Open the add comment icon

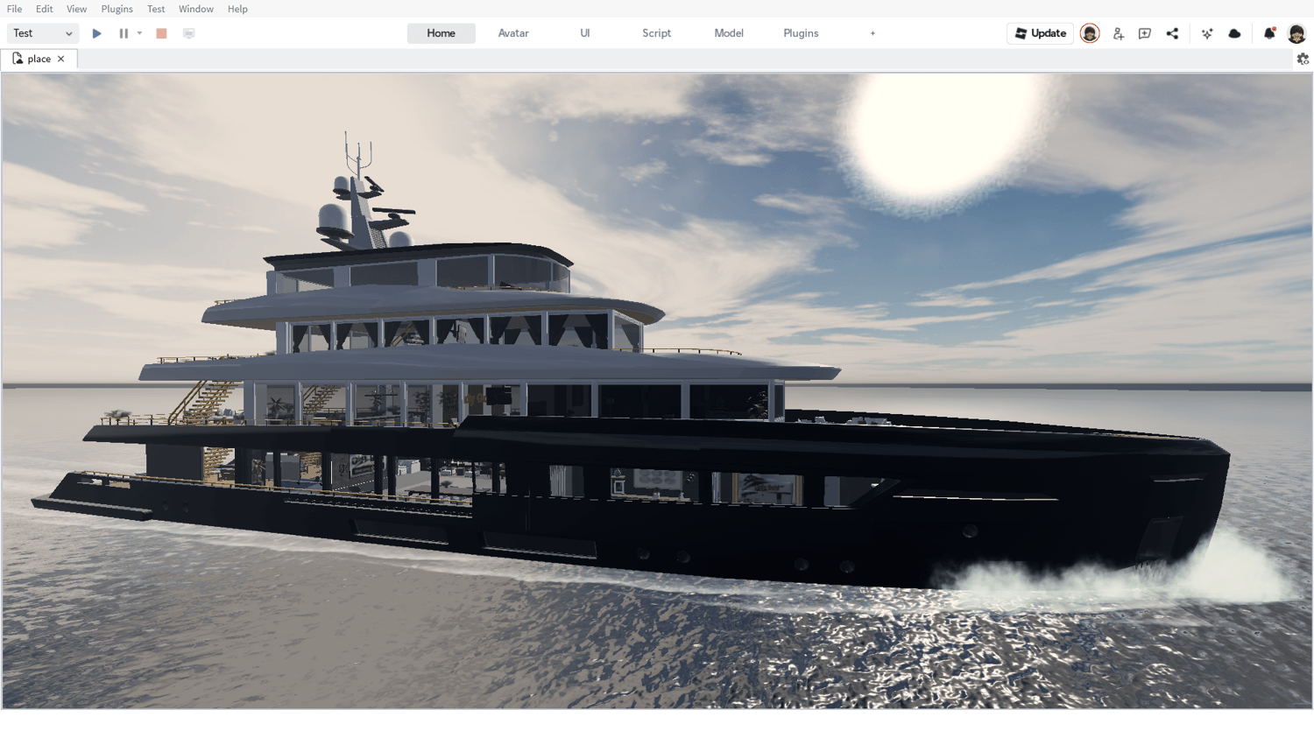pos(1145,33)
